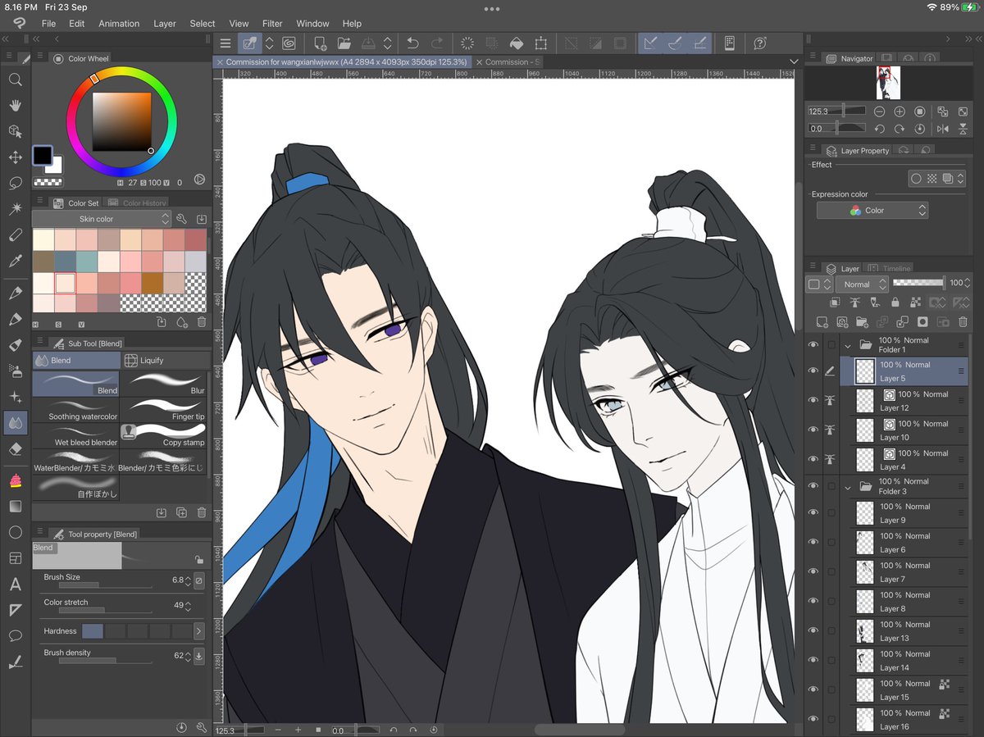Click the Undo arrow in command bar
This screenshot has width=984, height=737.
tap(412, 43)
